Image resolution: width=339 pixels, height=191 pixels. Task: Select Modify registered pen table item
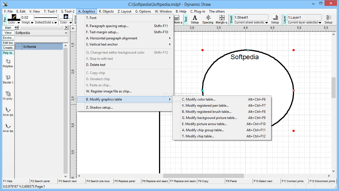point(222,106)
